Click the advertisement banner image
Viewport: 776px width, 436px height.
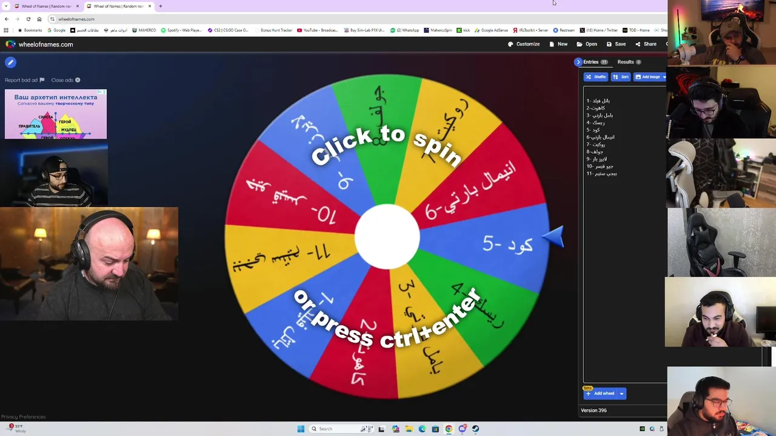(x=56, y=114)
